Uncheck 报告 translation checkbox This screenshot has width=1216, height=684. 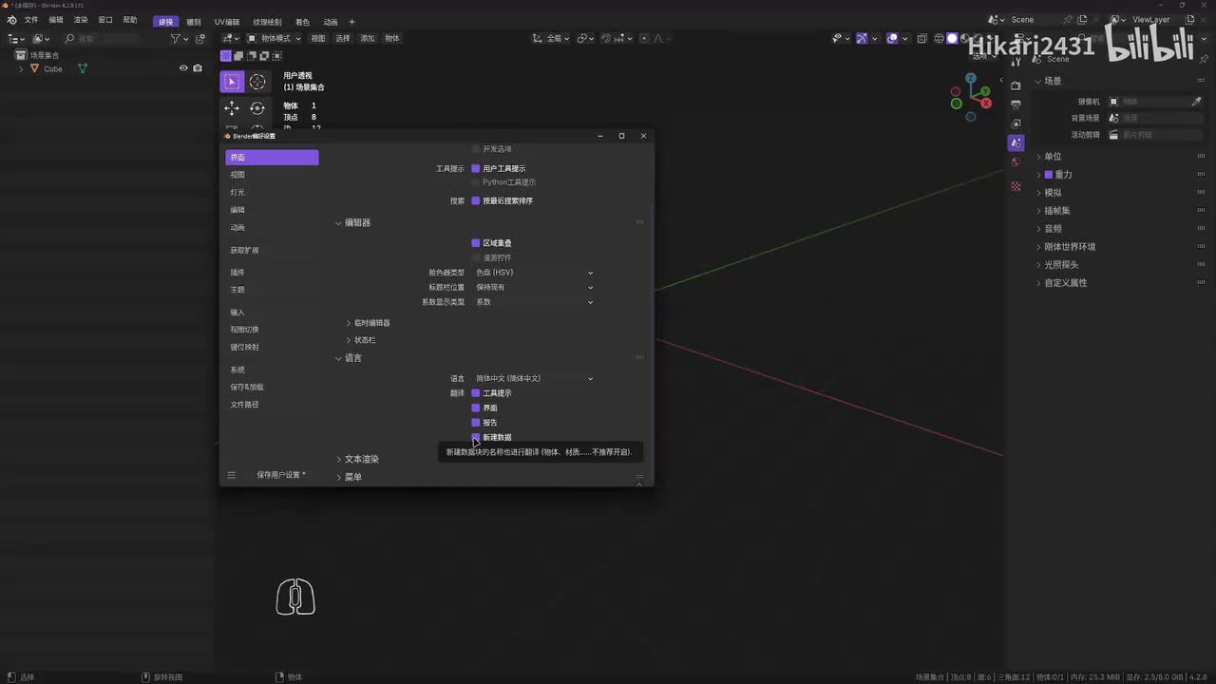coord(476,423)
